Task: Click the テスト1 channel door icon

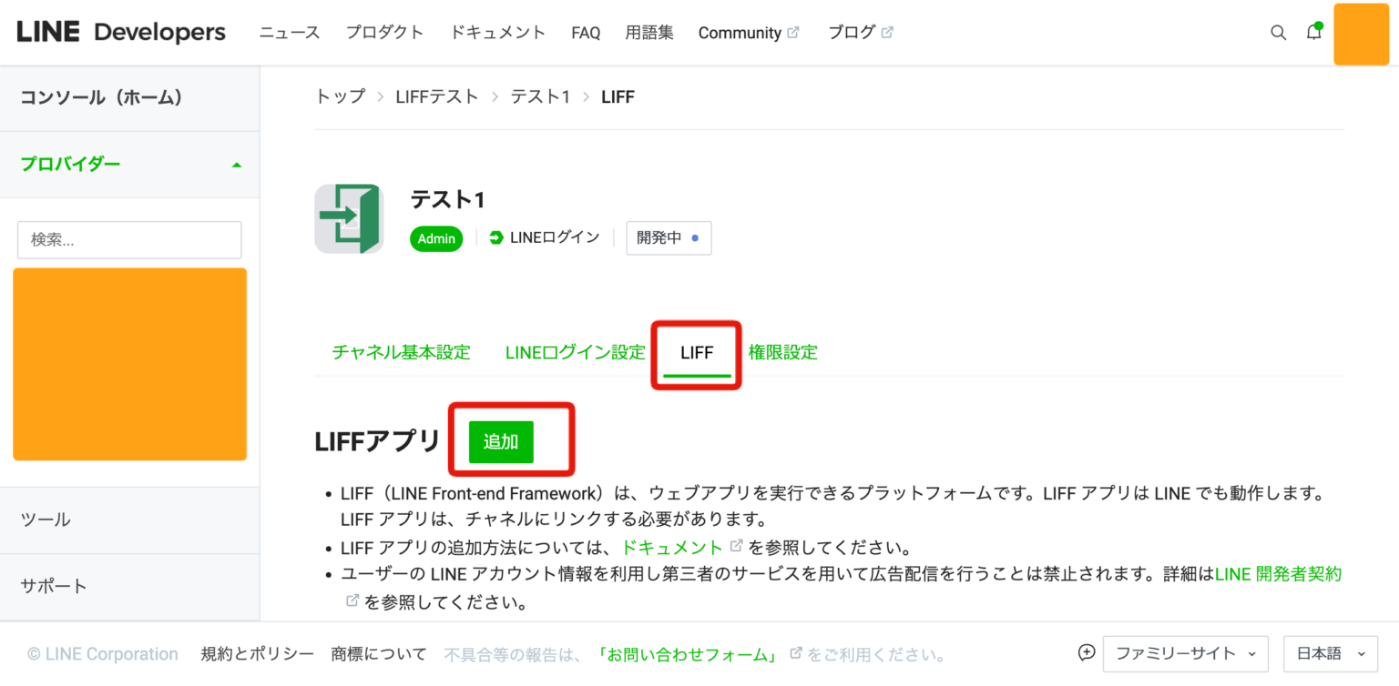Action: point(349,218)
